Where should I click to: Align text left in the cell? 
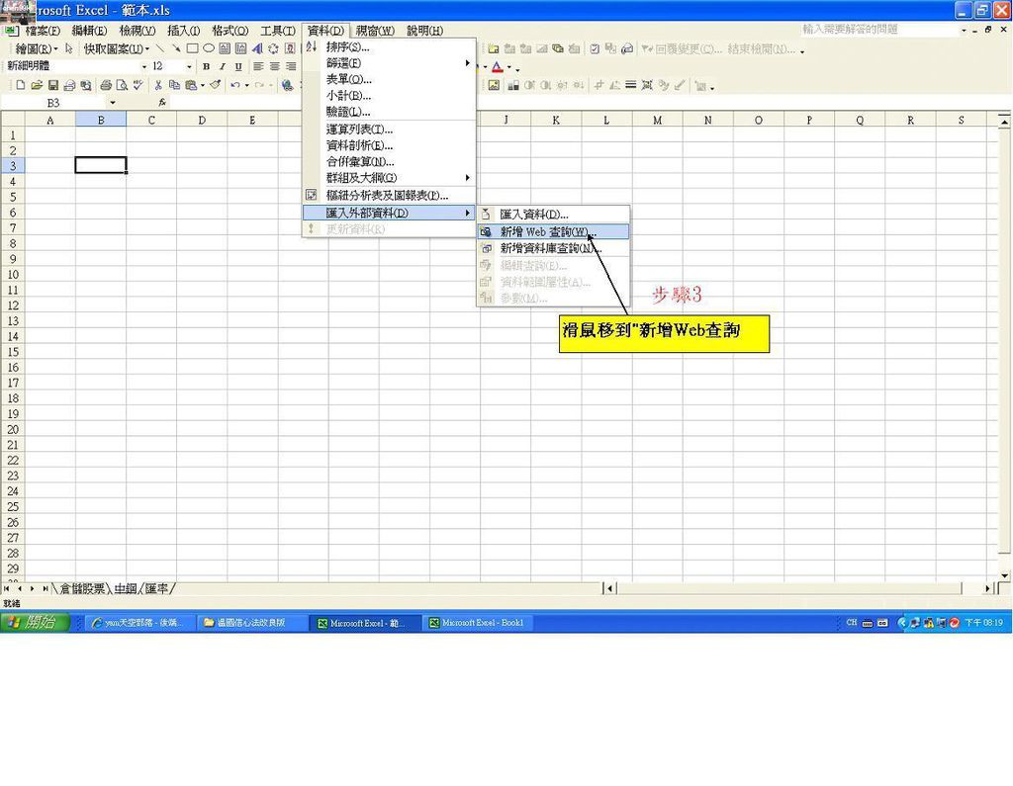coord(258,66)
